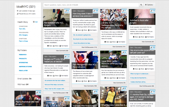Expand View Comments (131) on Life after ACL card
Image resolution: width=169 pixels, height=107 pixels.
pos(119,47)
